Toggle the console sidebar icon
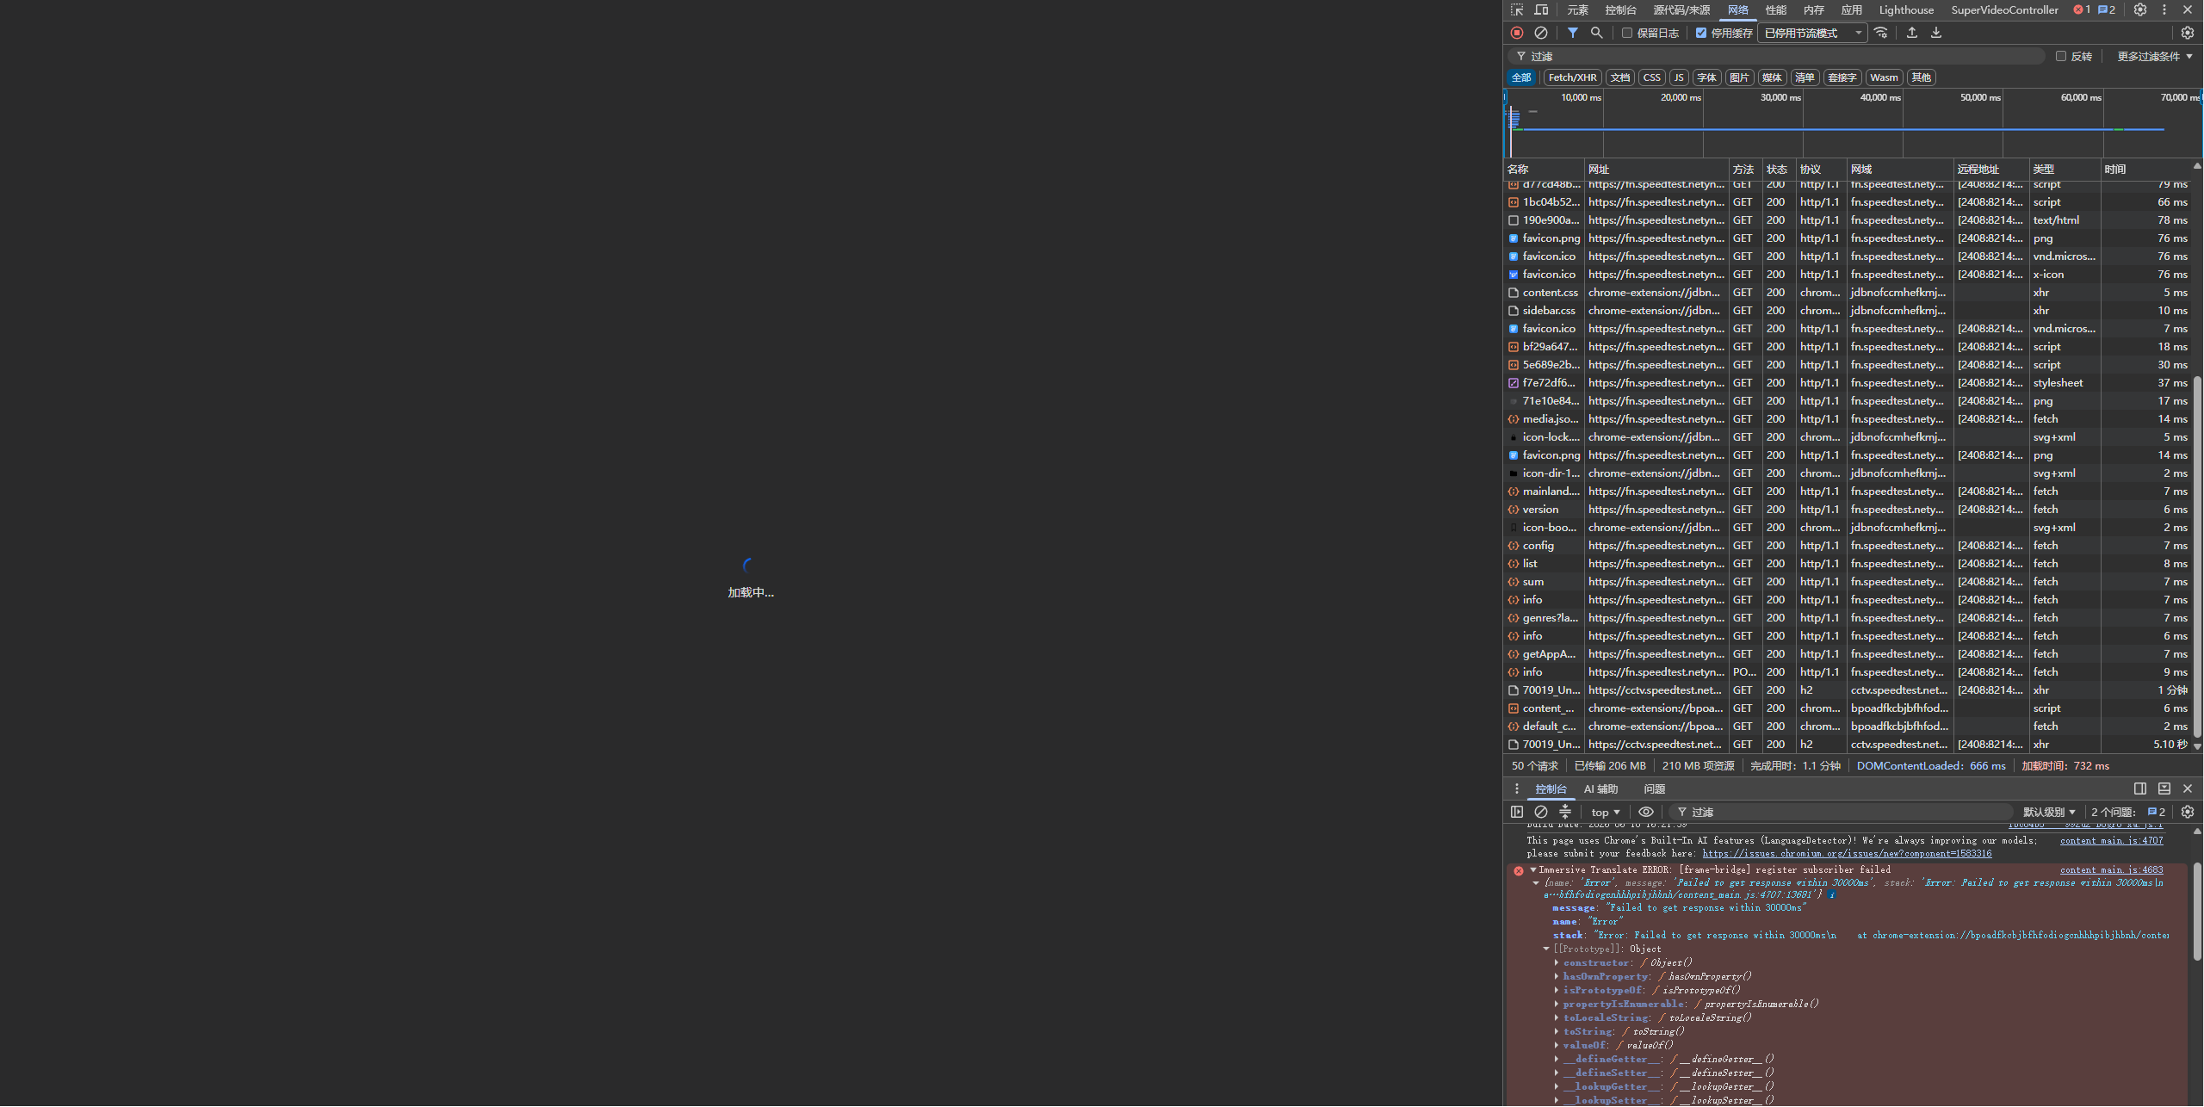 tap(1517, 812)
